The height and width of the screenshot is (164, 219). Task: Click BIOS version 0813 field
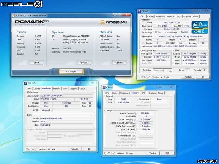coord(66,122)
